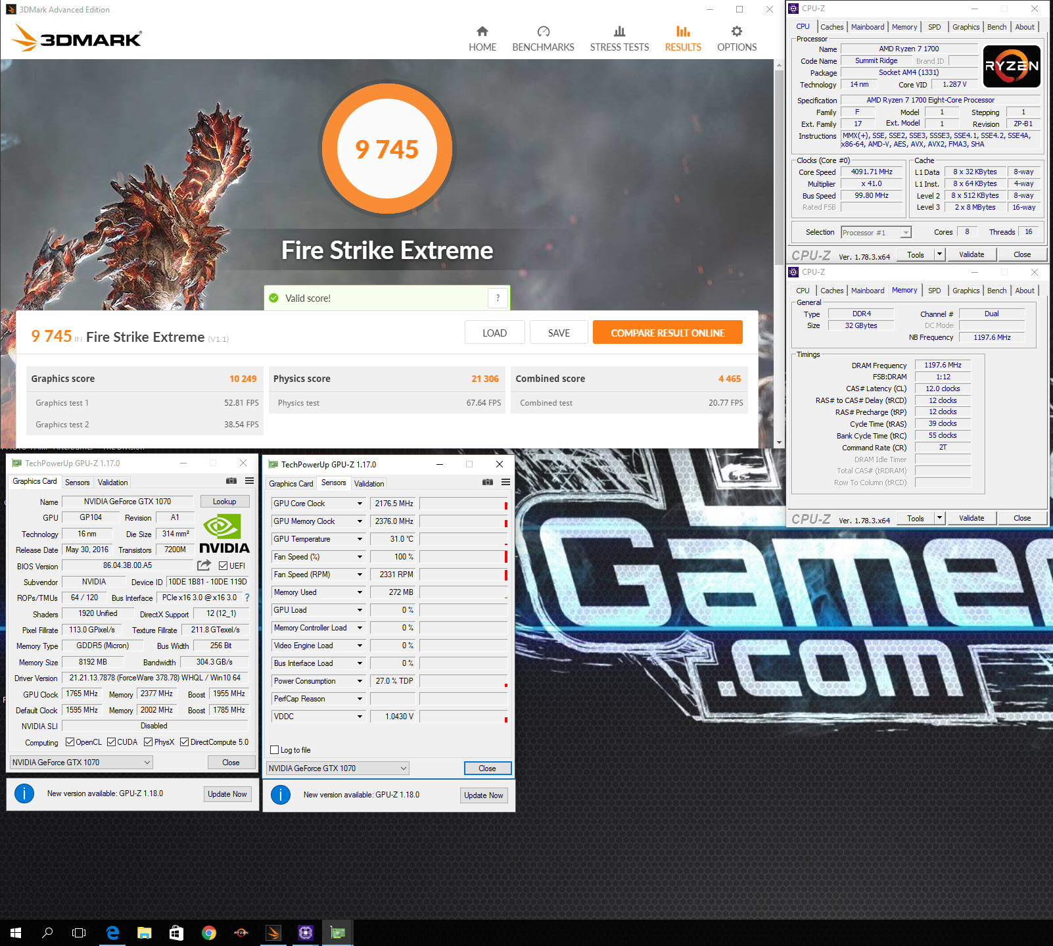
Task: Switch to Graphics tab in bottom CPU-Z window
Action: [x=966, y=291]
